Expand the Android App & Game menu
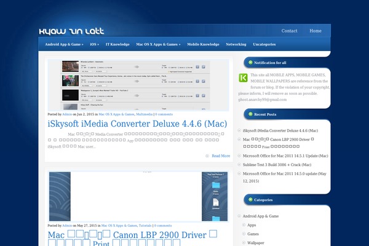This screenshot has width=369, height=246. pos(64,44)
